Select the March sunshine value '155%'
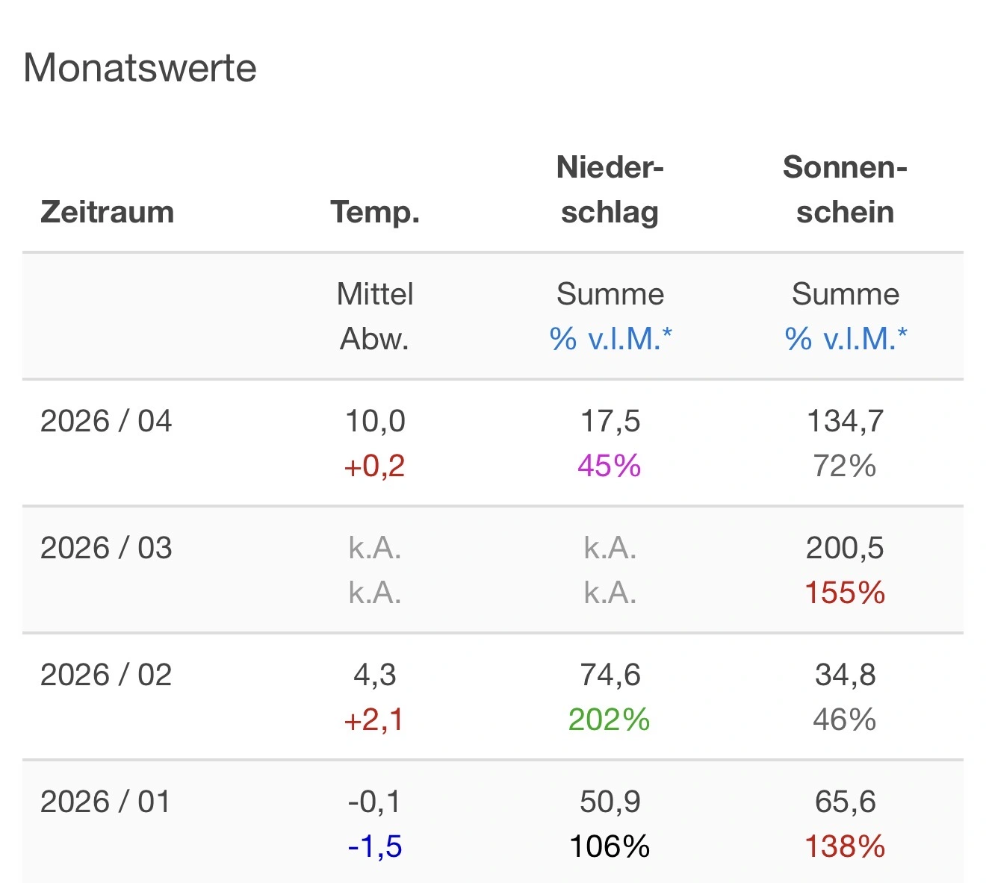Screen dimensions: 986x883 845,593
